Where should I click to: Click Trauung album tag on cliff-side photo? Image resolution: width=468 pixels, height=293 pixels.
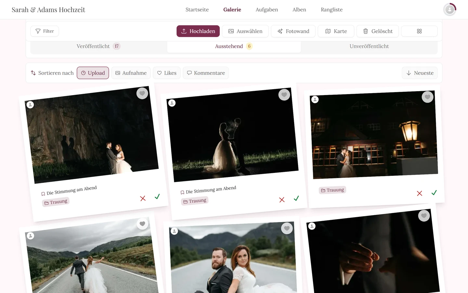coord(56,202)
